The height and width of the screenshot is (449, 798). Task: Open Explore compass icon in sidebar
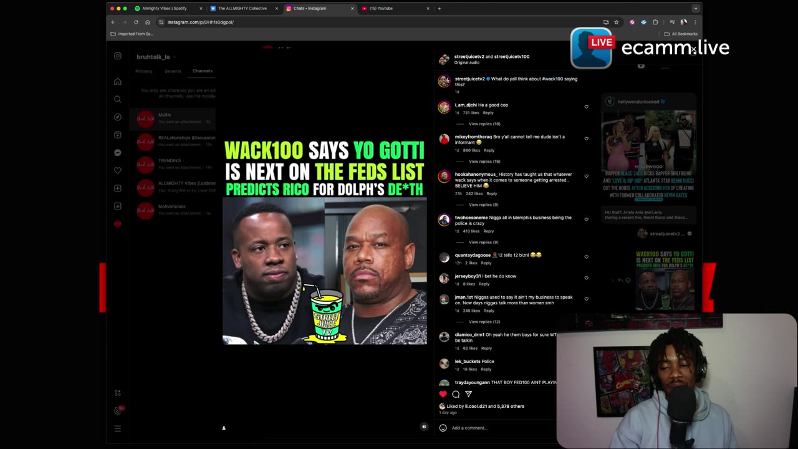117,117
